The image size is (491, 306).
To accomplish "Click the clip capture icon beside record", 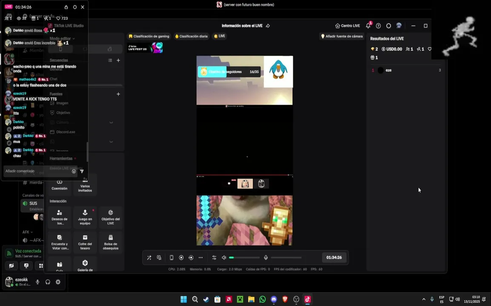I will click(x=191, y=258).
